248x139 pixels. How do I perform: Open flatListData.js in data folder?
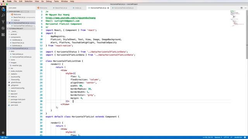coord(17,54)
